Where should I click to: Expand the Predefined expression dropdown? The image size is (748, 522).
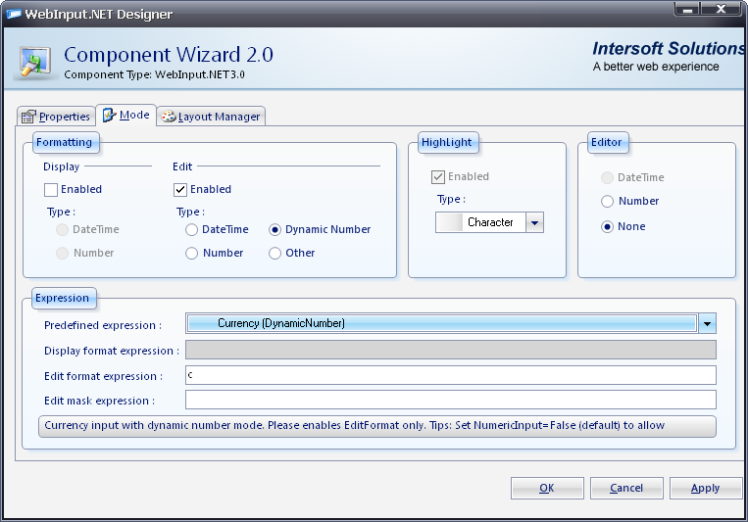[x=707, y=324]
